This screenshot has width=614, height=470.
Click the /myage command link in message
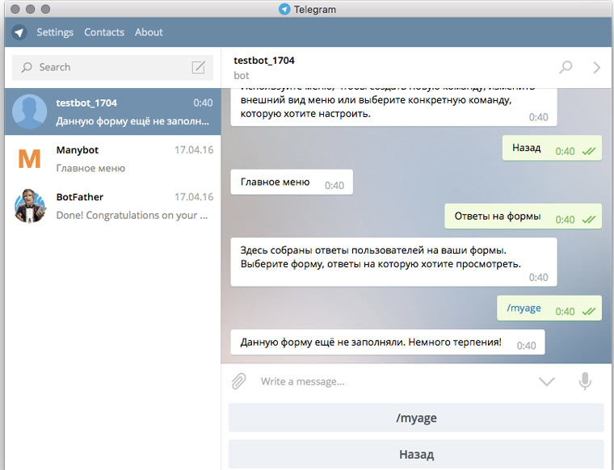tap(524, 308)
